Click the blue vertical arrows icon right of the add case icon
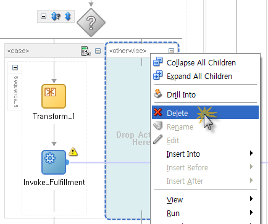The image size is (268, 224). [x=68, y=16]
